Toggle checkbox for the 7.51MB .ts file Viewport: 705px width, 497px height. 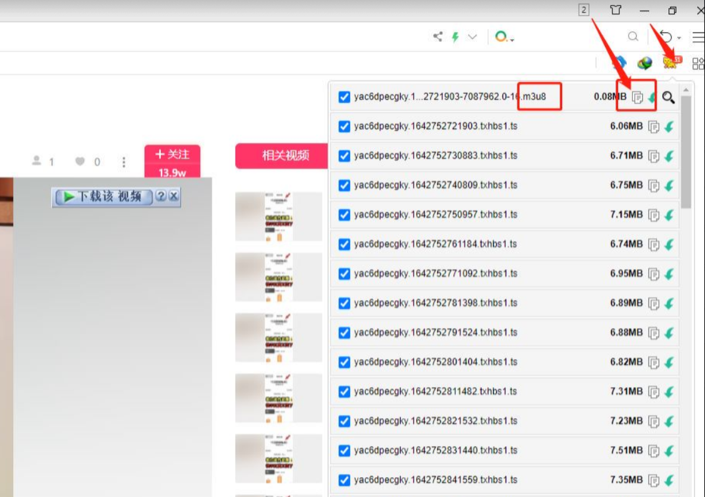pos(344,451)
